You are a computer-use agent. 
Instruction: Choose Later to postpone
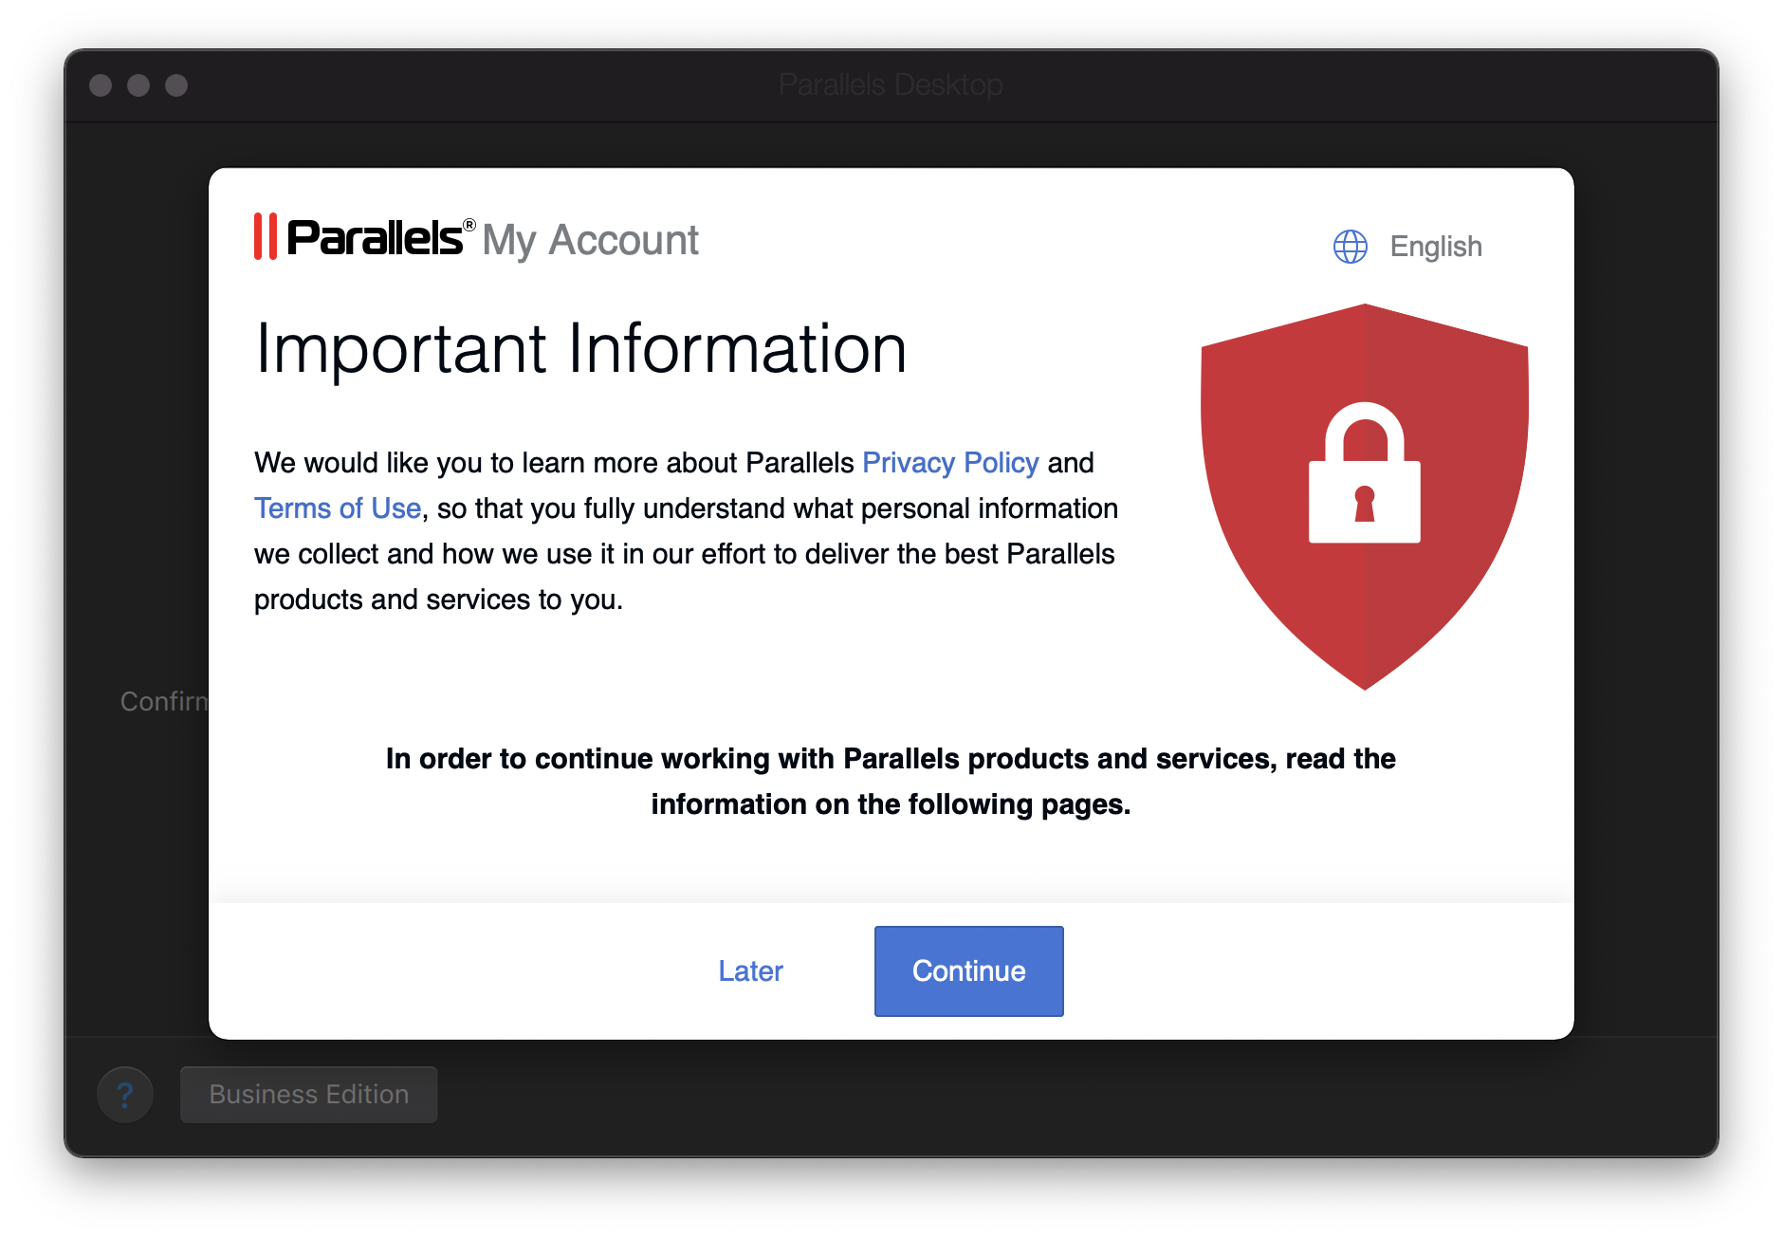click(x=750, y=971)
